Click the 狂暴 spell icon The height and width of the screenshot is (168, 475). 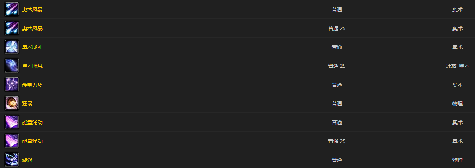11,104
